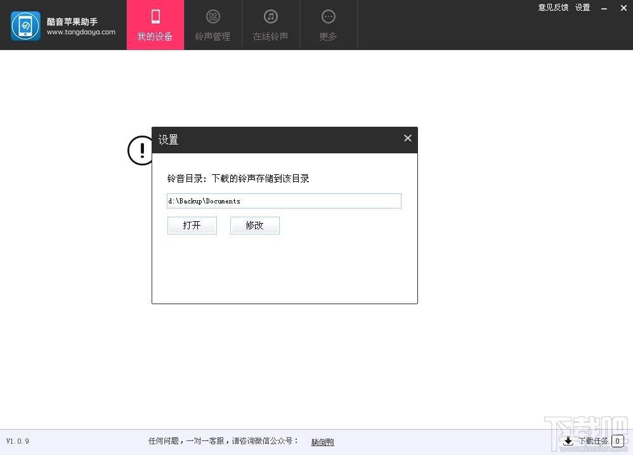
Task: Switch to 铃声管理 tab
Action: (212, 25)
